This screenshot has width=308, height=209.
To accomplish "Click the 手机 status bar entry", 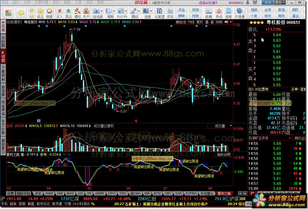I will pos(4,204).
